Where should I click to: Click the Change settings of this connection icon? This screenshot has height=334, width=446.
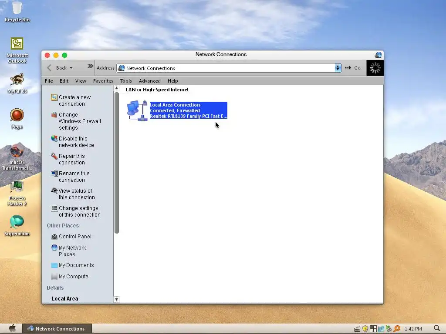point(54,208)
